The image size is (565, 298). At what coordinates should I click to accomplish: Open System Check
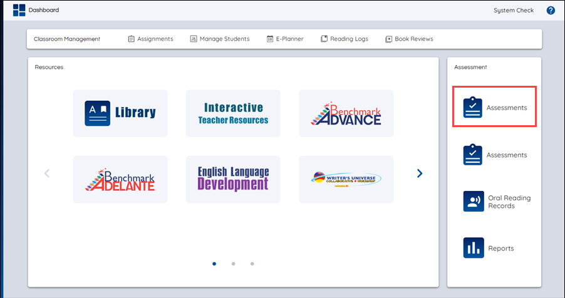click(x=514, y=11)
